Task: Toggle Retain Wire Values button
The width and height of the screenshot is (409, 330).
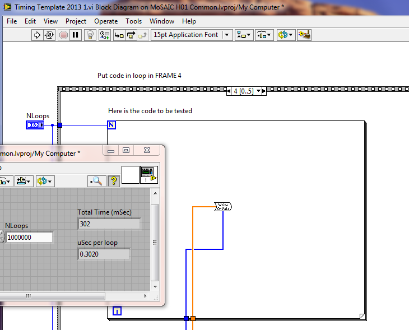Action: point(105,35)
